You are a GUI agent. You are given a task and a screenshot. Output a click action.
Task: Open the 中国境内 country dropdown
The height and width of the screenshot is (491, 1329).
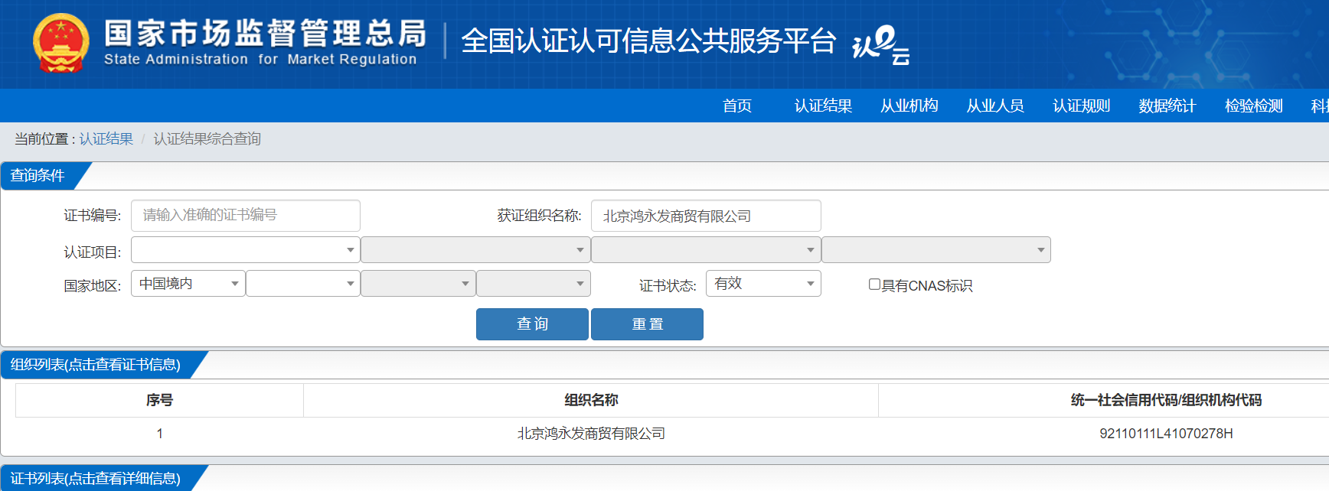(x=188, y=283)
